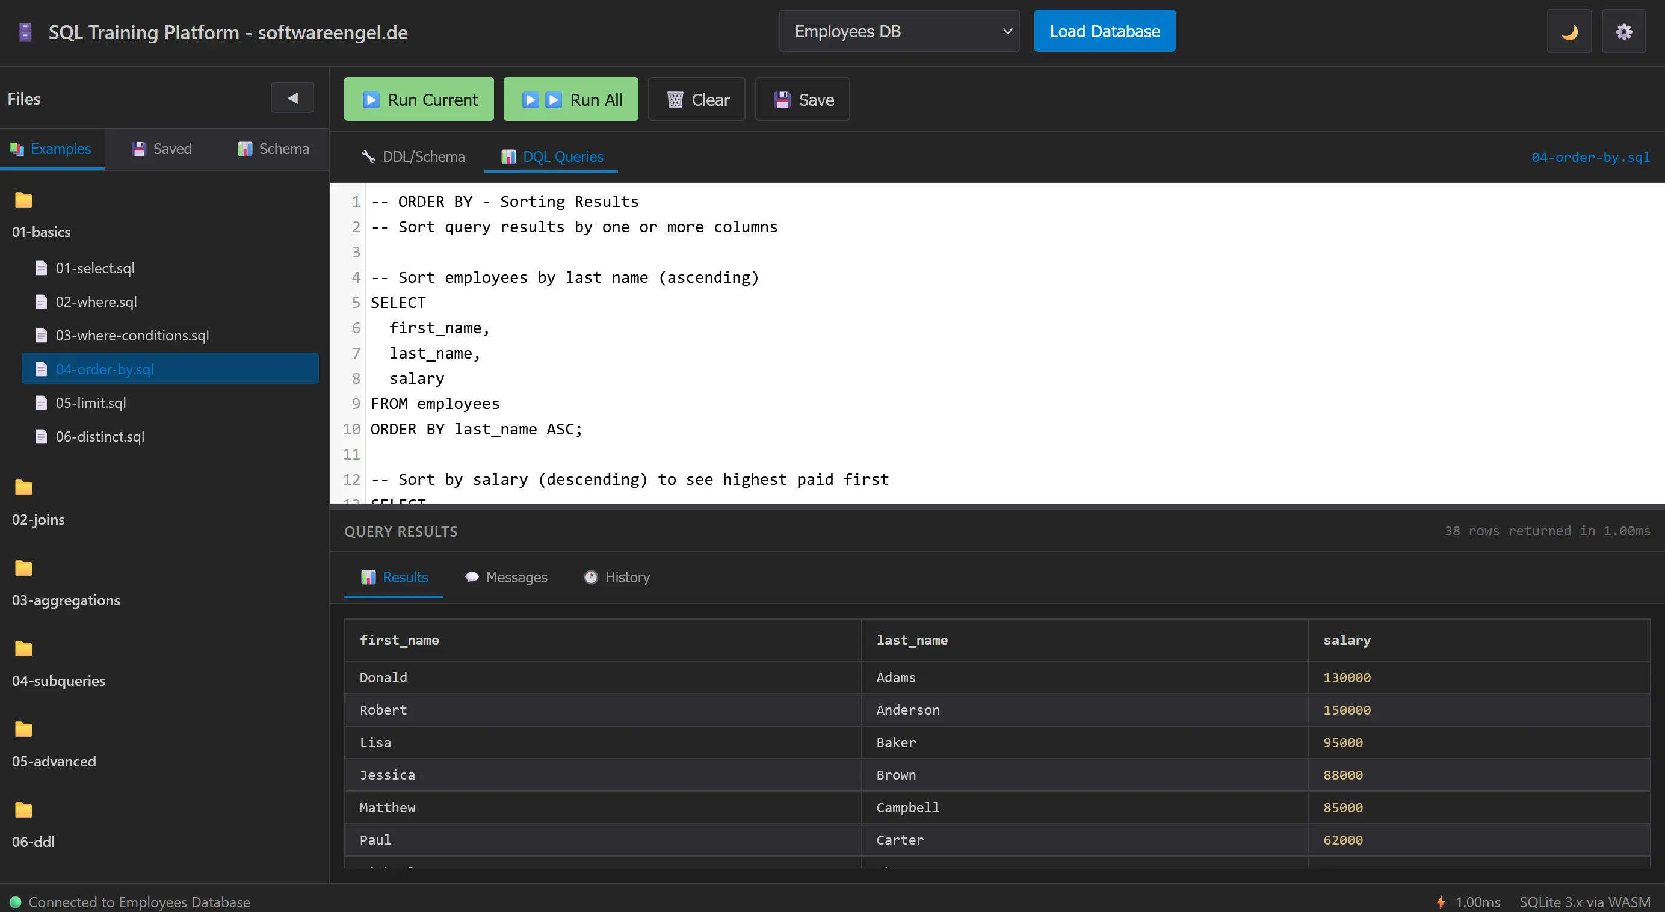
Task: Save the query with floppy icon
Action: (802, 99)
